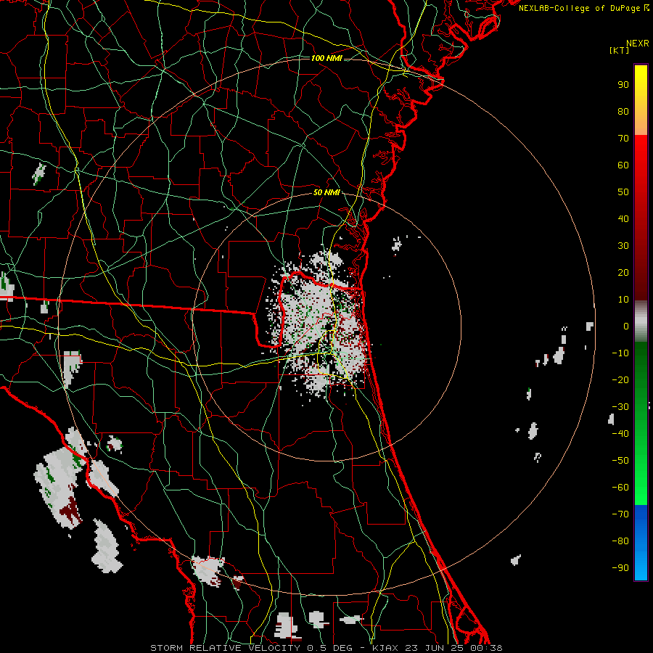
Task: Click the 0 value on the velocity scale
Action: pyautogui.click(x=626, y=326)
